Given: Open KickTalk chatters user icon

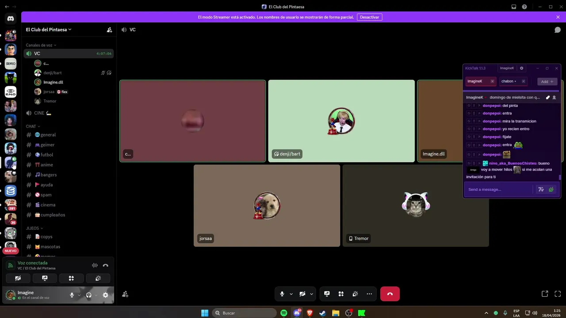Looking at the screenshot, I should [x=554, y=97].
